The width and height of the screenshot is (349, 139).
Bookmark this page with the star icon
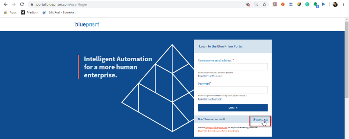264,4
